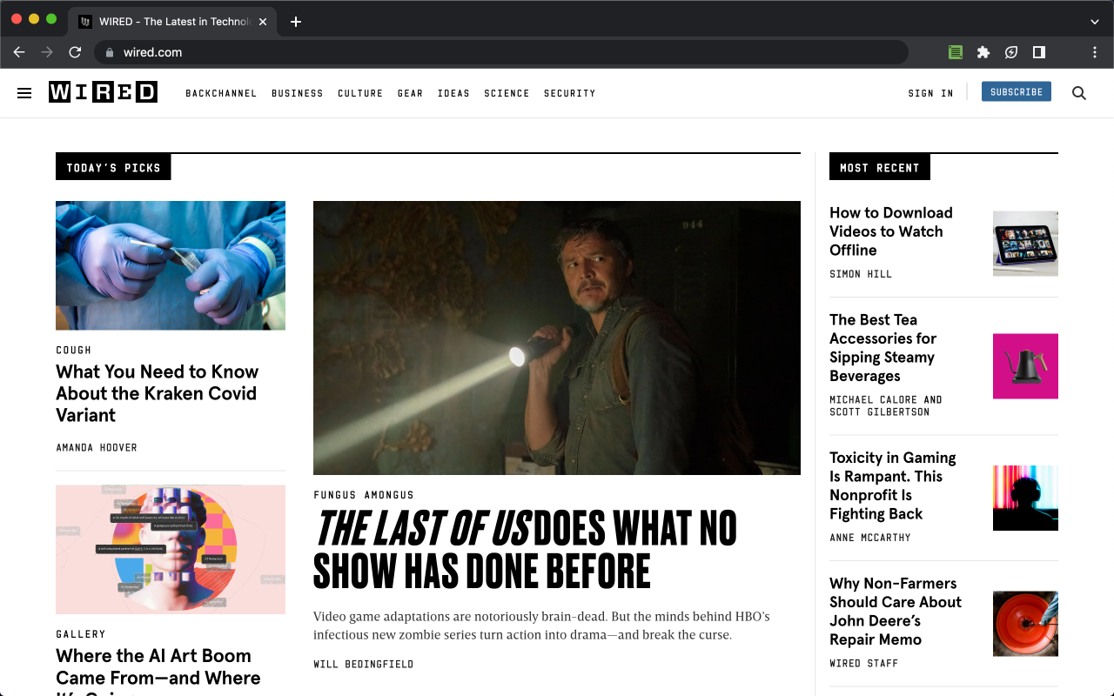Open John Deere's Repair Memo article
Image resolution: width=1114 pixels, height=696 pixels.
tap(896, 611)
